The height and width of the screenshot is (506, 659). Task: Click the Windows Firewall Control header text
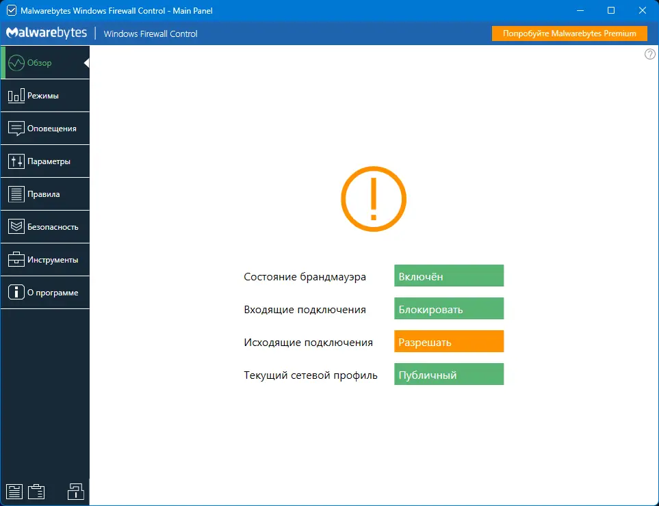tap(151, 34)
